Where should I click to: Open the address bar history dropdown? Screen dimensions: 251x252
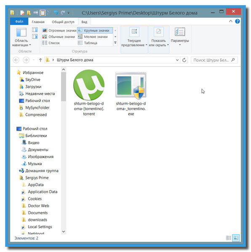(177, 60)
